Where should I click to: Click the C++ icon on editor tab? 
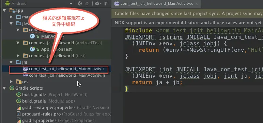pyautogui.click(x=117, y=3)
